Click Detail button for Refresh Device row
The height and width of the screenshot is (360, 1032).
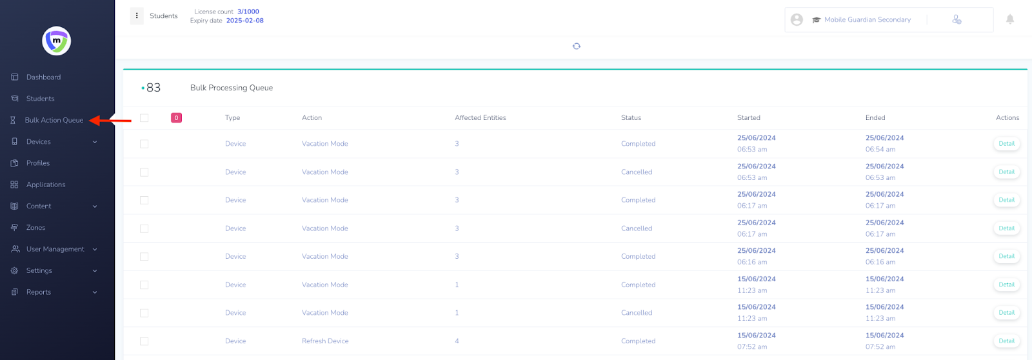pos(1006,341)
